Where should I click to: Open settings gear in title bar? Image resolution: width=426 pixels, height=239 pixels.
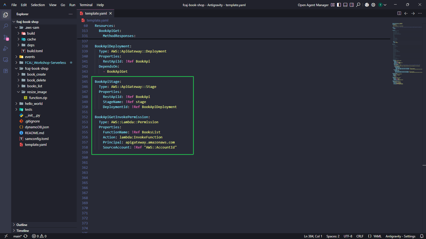coord(373,5)
